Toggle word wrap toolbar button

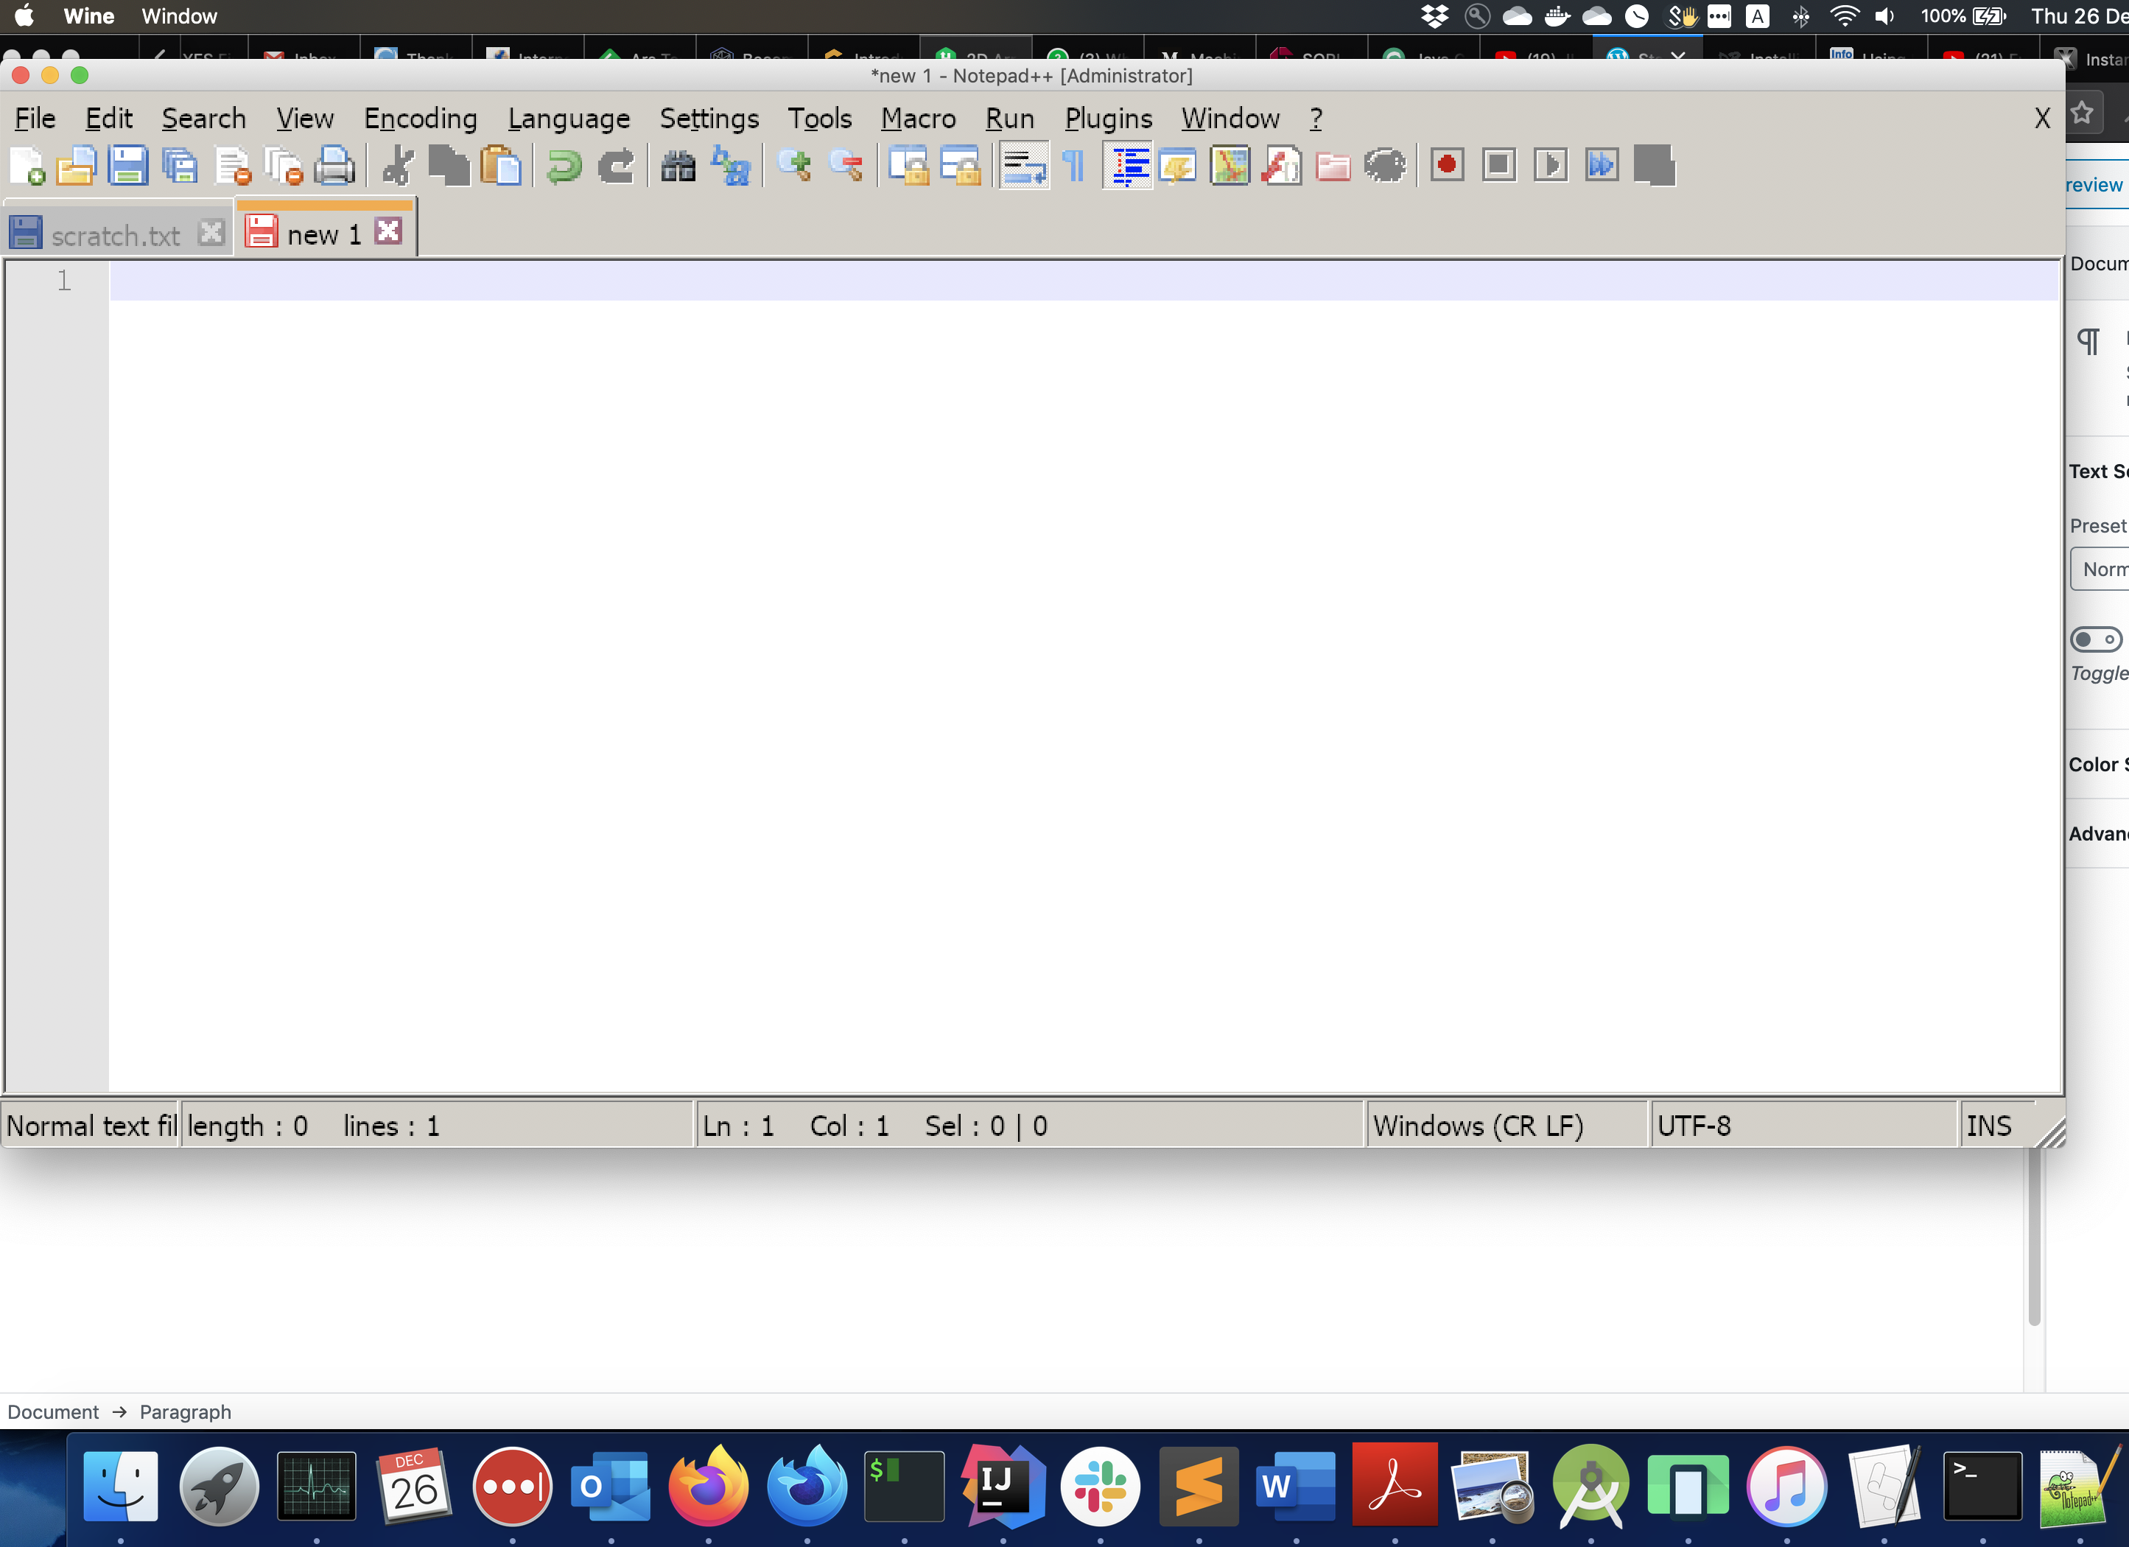(1023, 166)
